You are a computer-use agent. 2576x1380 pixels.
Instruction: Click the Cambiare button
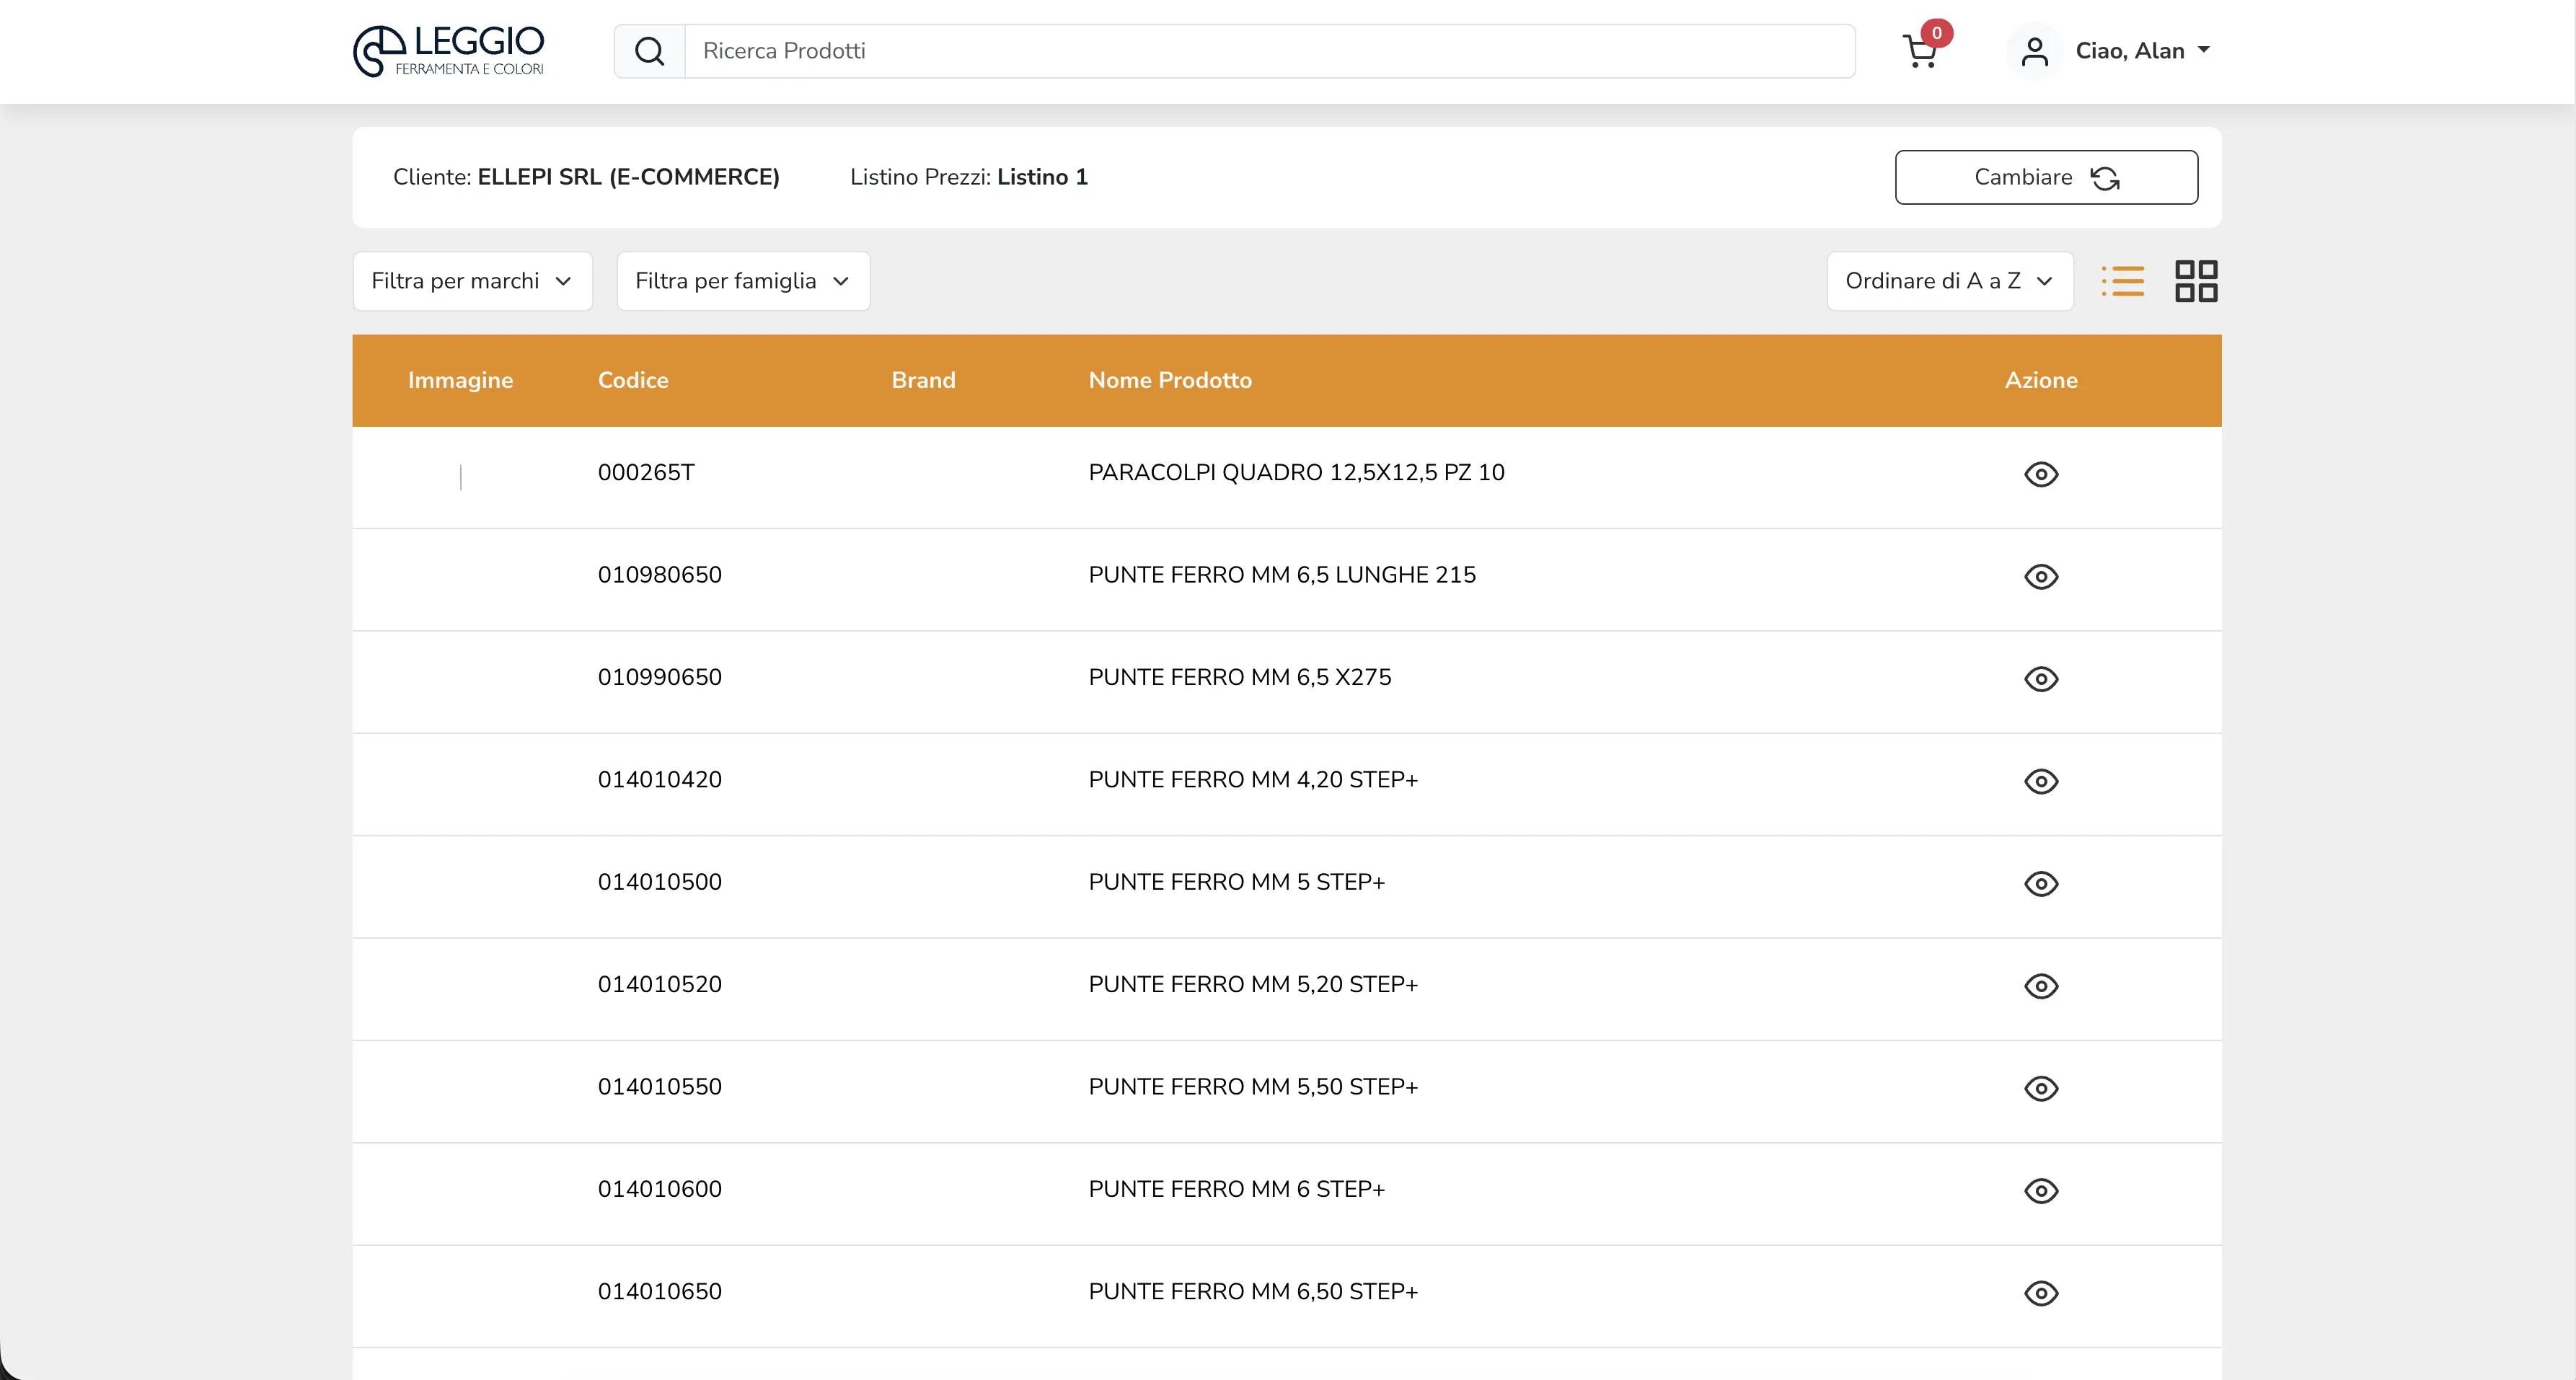[2046, 177]
